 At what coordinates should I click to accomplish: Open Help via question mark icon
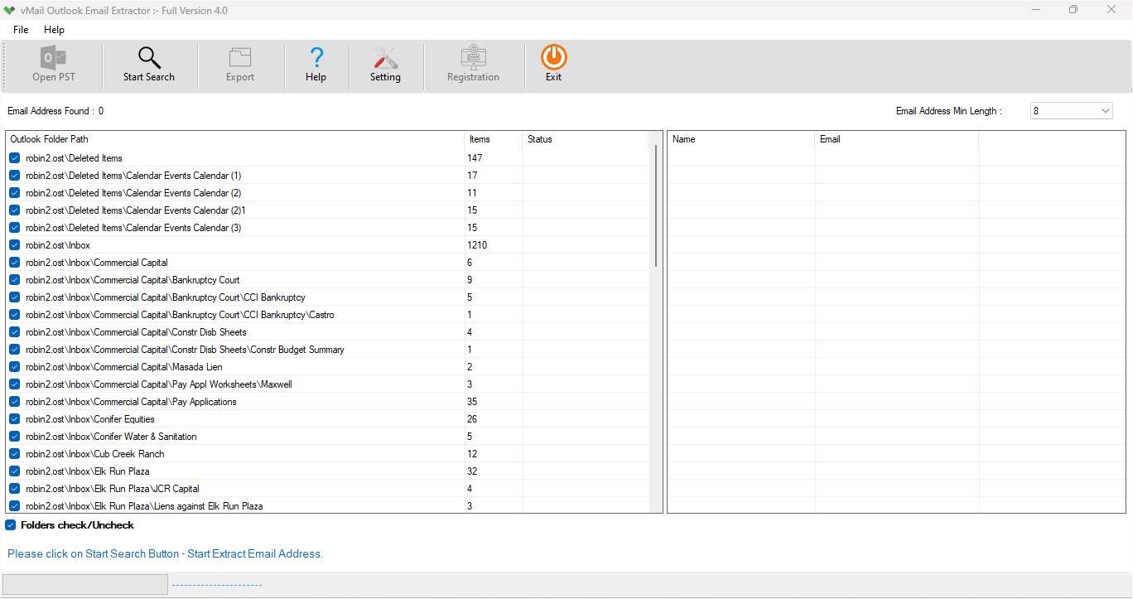[316, 57]
